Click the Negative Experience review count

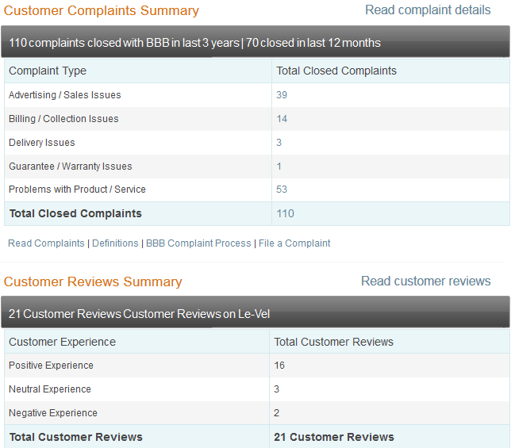click(x=277, y=413)
